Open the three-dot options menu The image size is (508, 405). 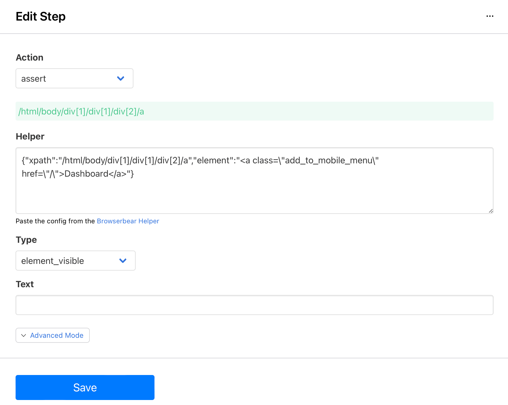[490, 16]
